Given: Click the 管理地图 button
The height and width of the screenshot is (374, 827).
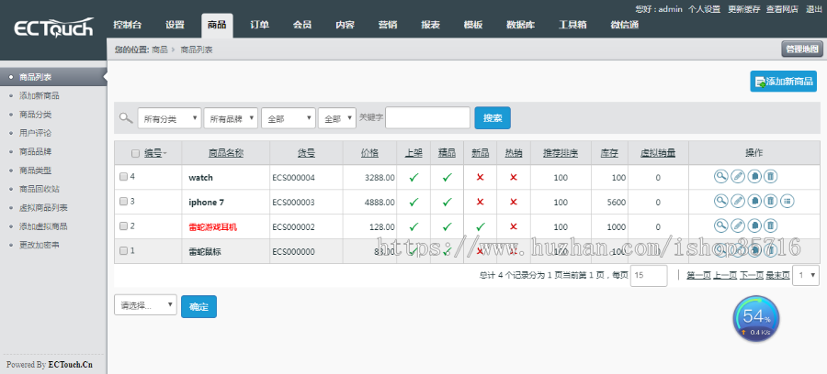Looking at the screenshot, I should coord(801,49).
